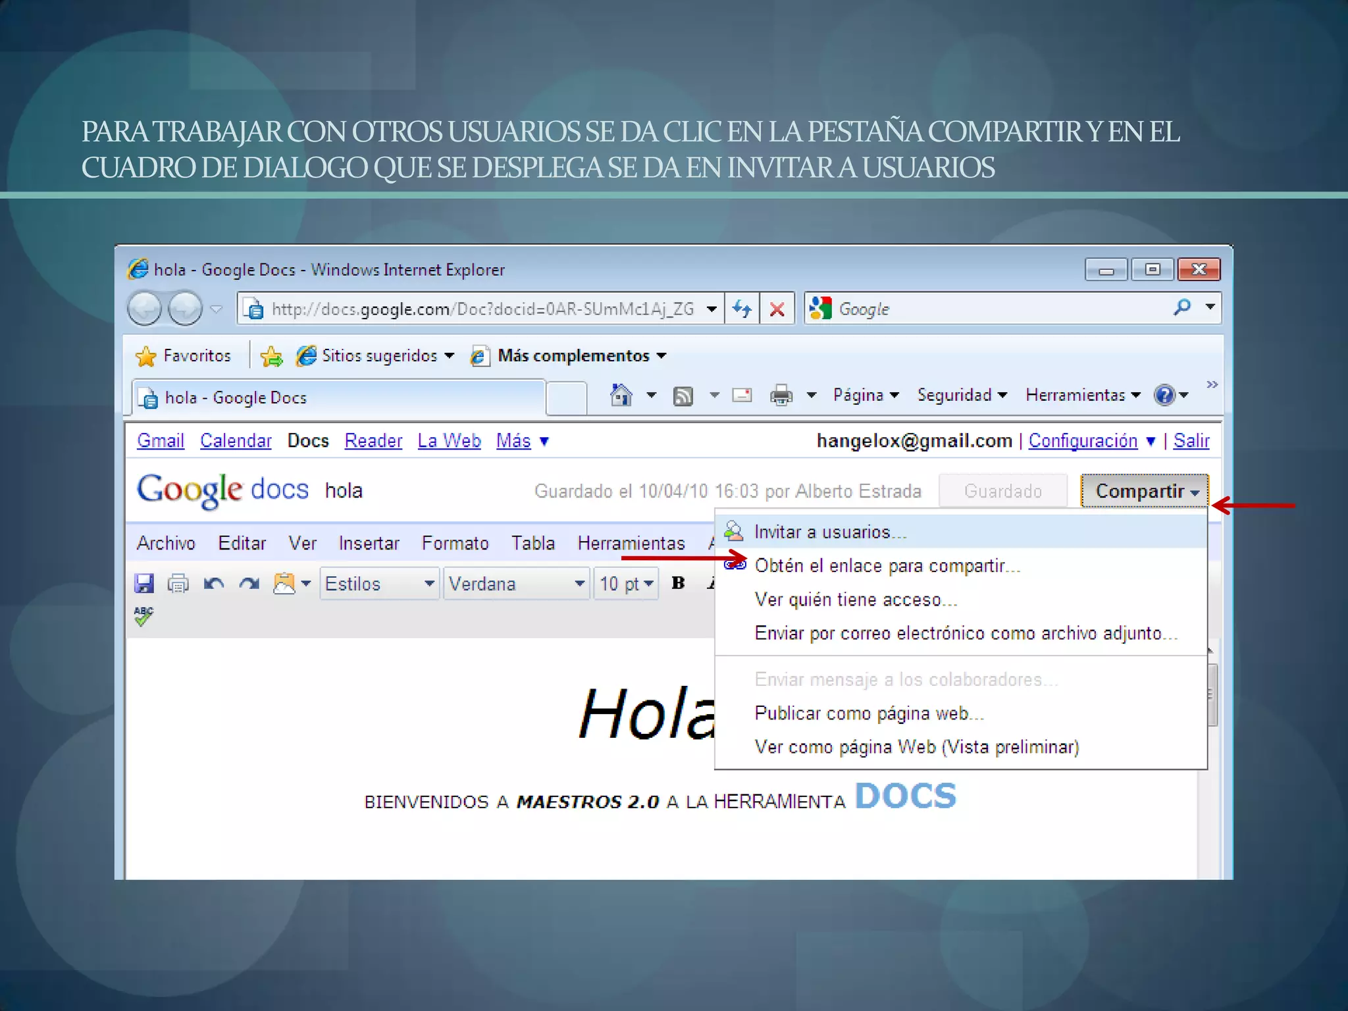Select Publicar como página web
The height and width of the screenshot is (1011, 1348).
tap(961, 713)
